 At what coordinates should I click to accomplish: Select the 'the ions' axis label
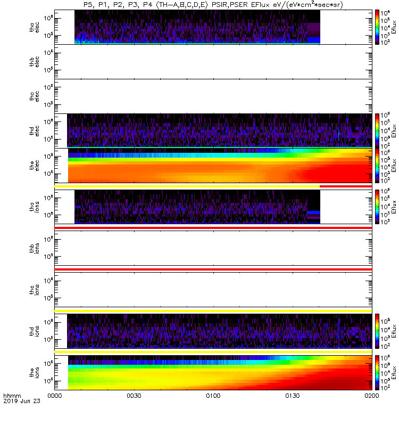point(35,373)
